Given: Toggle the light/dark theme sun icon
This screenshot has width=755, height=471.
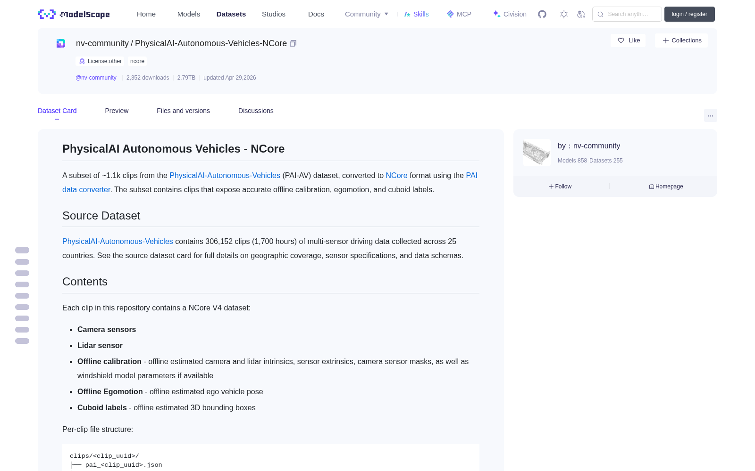Looking at the screenshot, I should [x=564, y=14].
